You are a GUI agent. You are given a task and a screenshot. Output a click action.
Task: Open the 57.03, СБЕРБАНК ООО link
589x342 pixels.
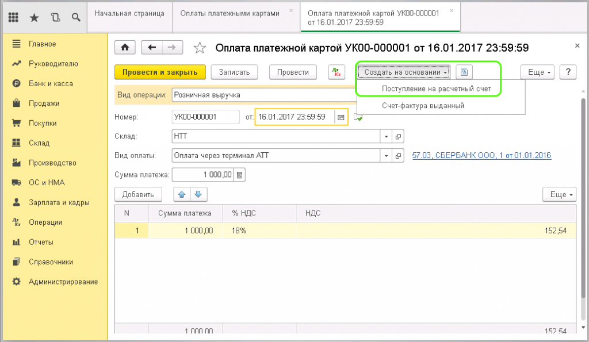click(481, 156)
